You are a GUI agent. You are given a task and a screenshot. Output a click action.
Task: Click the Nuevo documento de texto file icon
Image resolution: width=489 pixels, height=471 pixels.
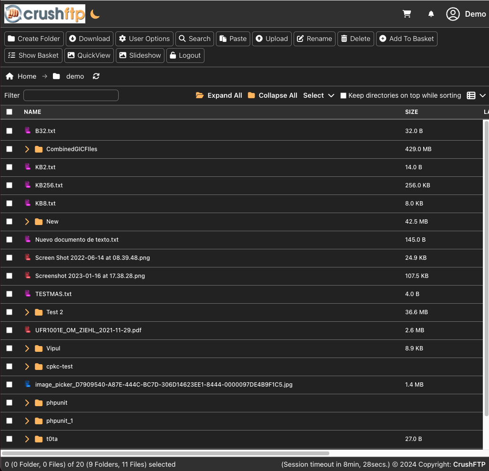coord(28,239)
